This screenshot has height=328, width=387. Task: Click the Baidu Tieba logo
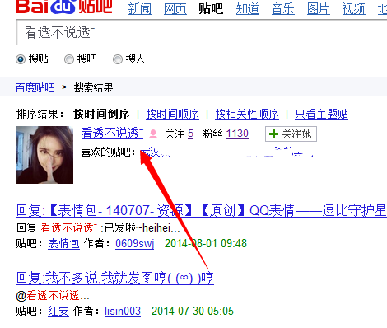[x=63, y=6]
